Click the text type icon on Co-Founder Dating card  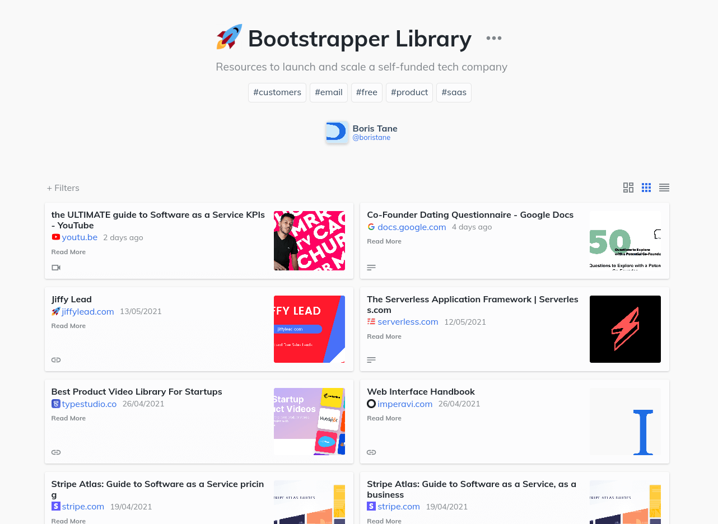point(371,268)
